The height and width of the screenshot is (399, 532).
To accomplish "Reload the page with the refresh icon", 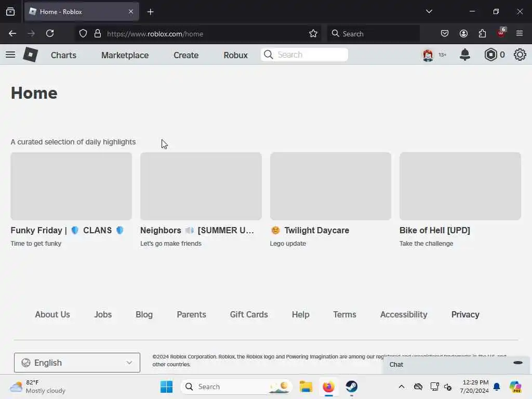I will coord(50,34).
